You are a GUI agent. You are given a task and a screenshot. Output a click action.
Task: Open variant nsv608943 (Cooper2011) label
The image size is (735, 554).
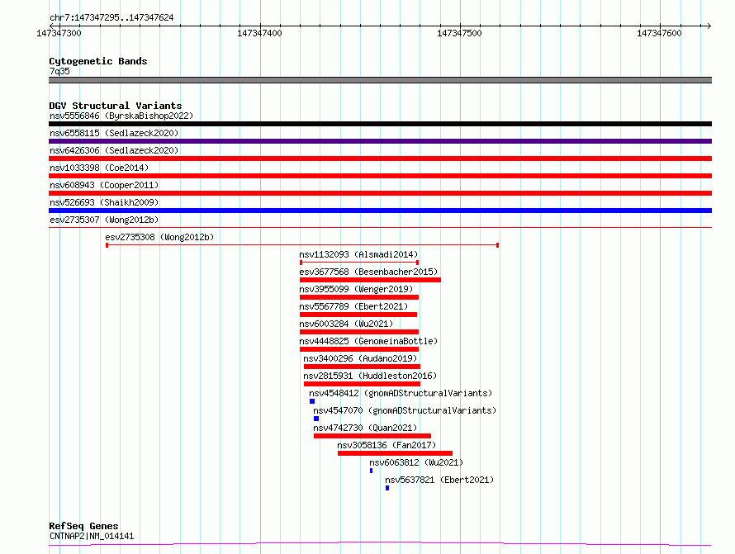tap(104, 185)
